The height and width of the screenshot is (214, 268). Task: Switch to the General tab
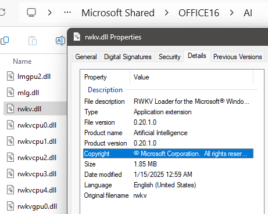coord(86,57)
